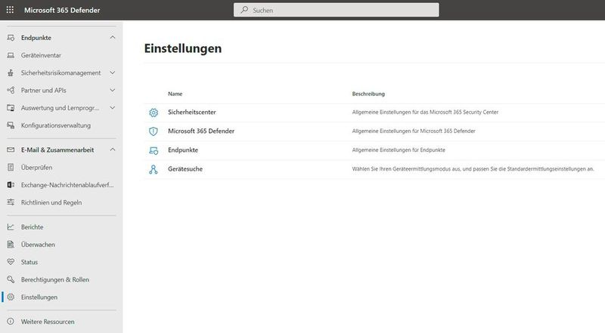605x333 pixels.
Task: Open Status in the navigation
Action: [29, 262]
